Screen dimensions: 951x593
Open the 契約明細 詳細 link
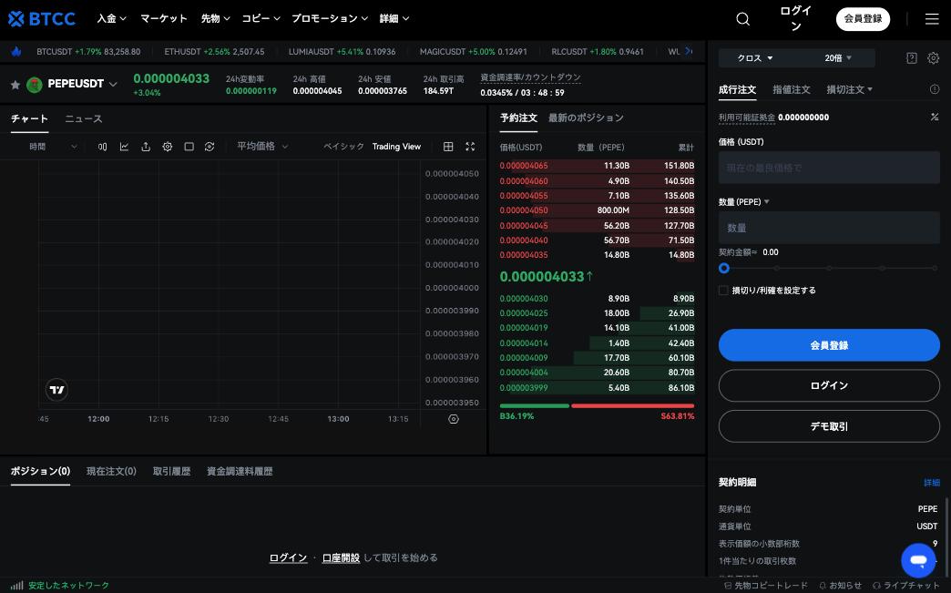click(x=932, y=483)
